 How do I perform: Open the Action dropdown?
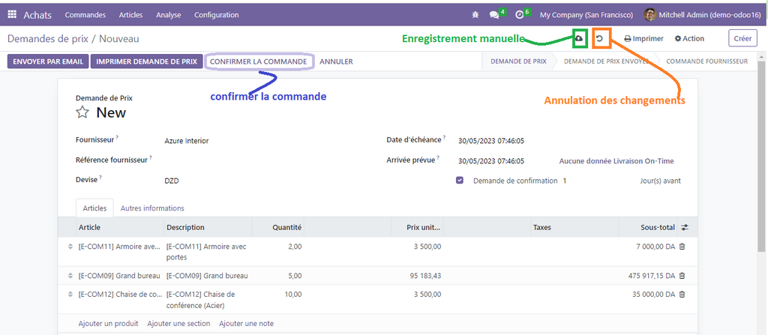click(689, 39)
